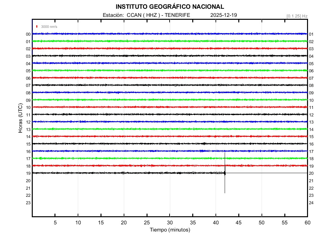Viewport: 332px width, 249px height.
Task: Click the red 3000 nm/s scale bar
Action: 37,27
